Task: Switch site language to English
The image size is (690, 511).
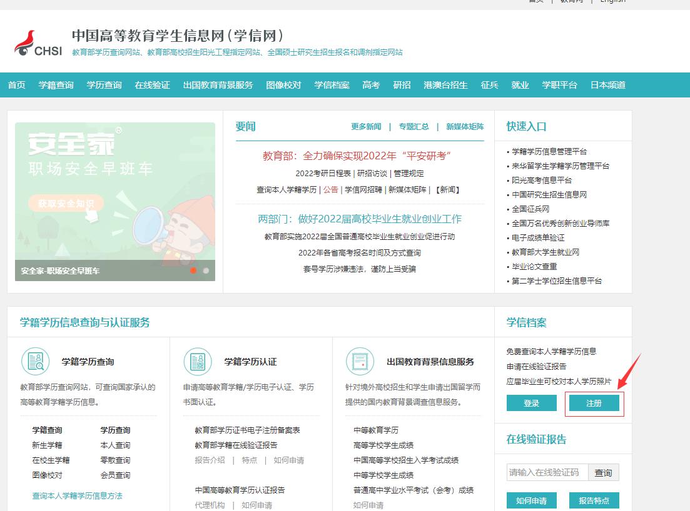Action: pyautogui.click(x=613, y=2)
